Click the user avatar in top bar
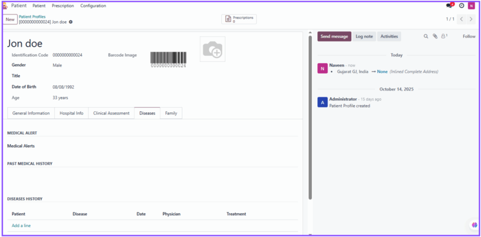 click(x=471, y=6)
